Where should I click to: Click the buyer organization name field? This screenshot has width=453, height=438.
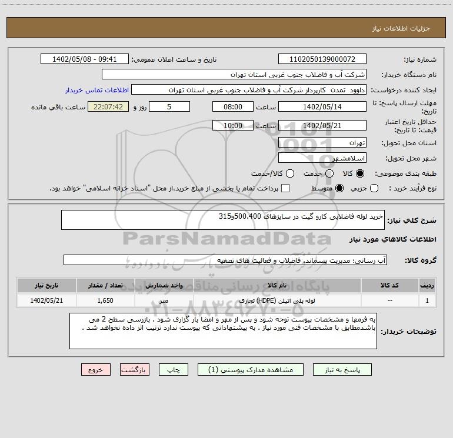click(234, 75)
